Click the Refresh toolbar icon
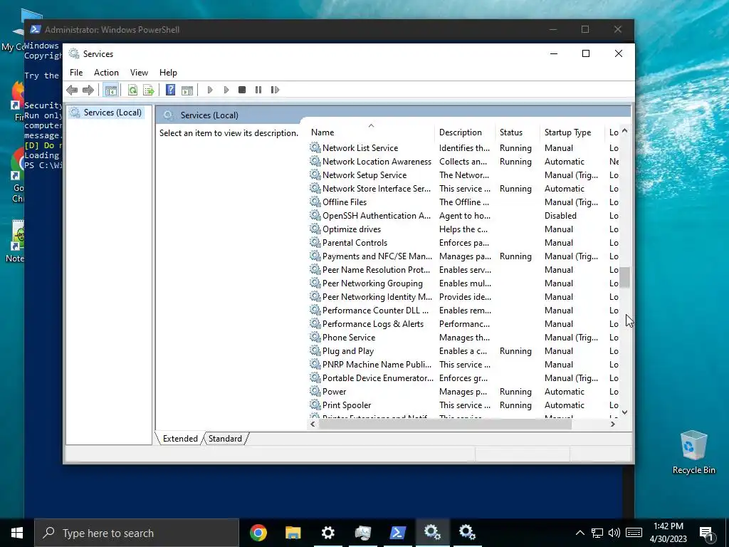 click(132, 90)
